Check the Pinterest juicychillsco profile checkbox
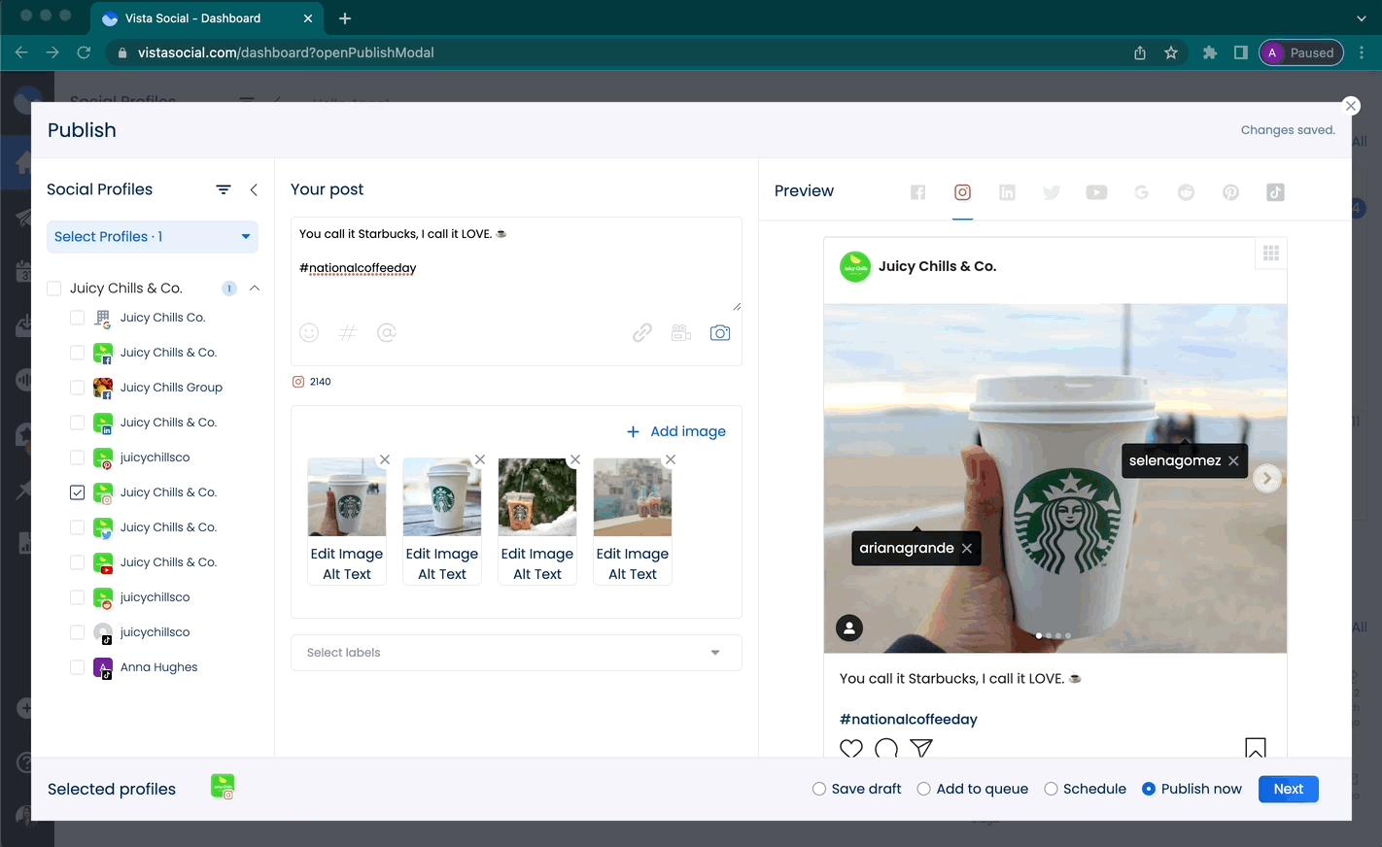The image size is (1382, 847). pos(78,457)
